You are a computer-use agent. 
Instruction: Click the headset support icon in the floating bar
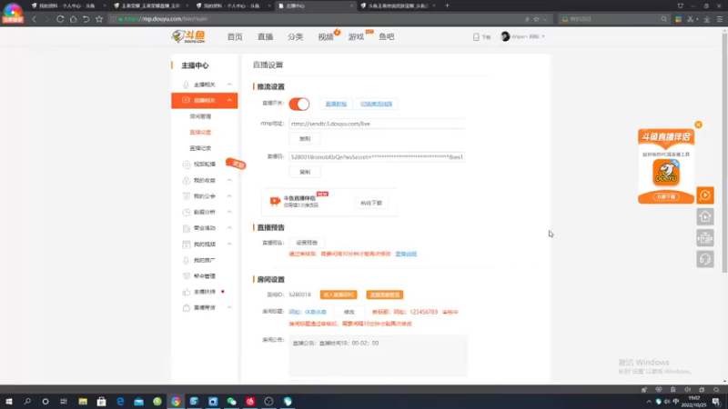pos(705,259)
